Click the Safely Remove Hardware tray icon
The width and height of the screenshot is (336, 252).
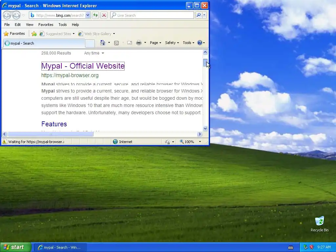[305, 247]
